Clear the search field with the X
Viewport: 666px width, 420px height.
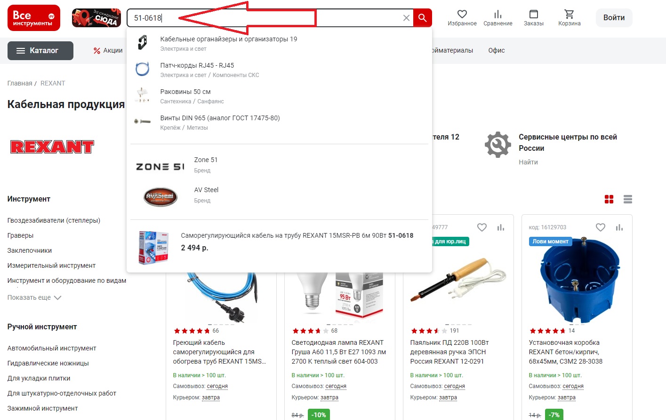click(406, 18)
